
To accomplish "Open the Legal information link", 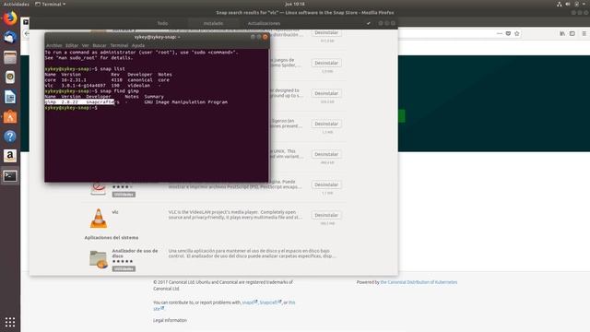I will click(170, 320).
